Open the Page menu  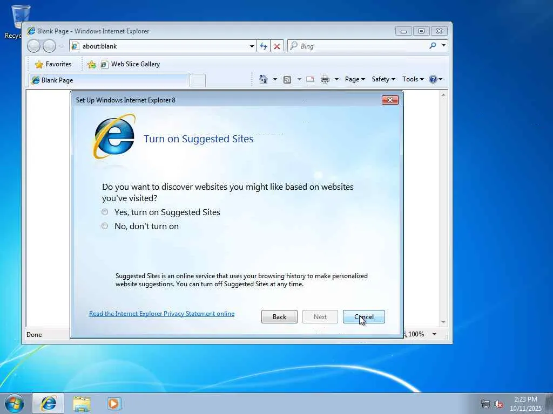(355, 79)
